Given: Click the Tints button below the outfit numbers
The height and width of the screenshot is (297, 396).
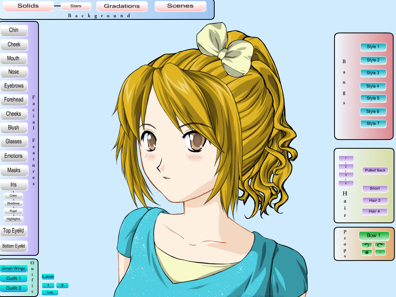Looking at the screenshot, I should (49, 293).
